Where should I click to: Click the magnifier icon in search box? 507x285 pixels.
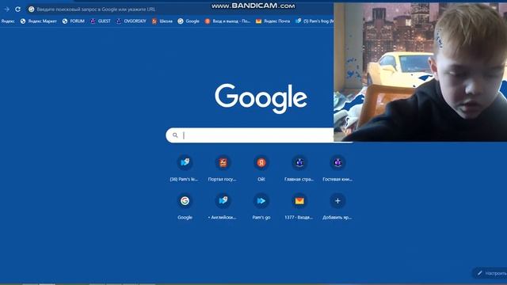175,135
